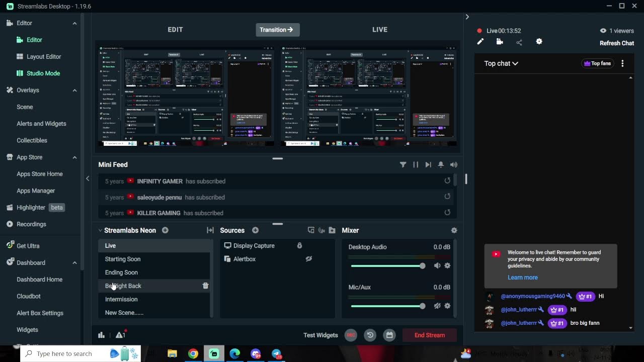Add a new scene with plus icon
The image size is (644, 362).
(165, 230)
